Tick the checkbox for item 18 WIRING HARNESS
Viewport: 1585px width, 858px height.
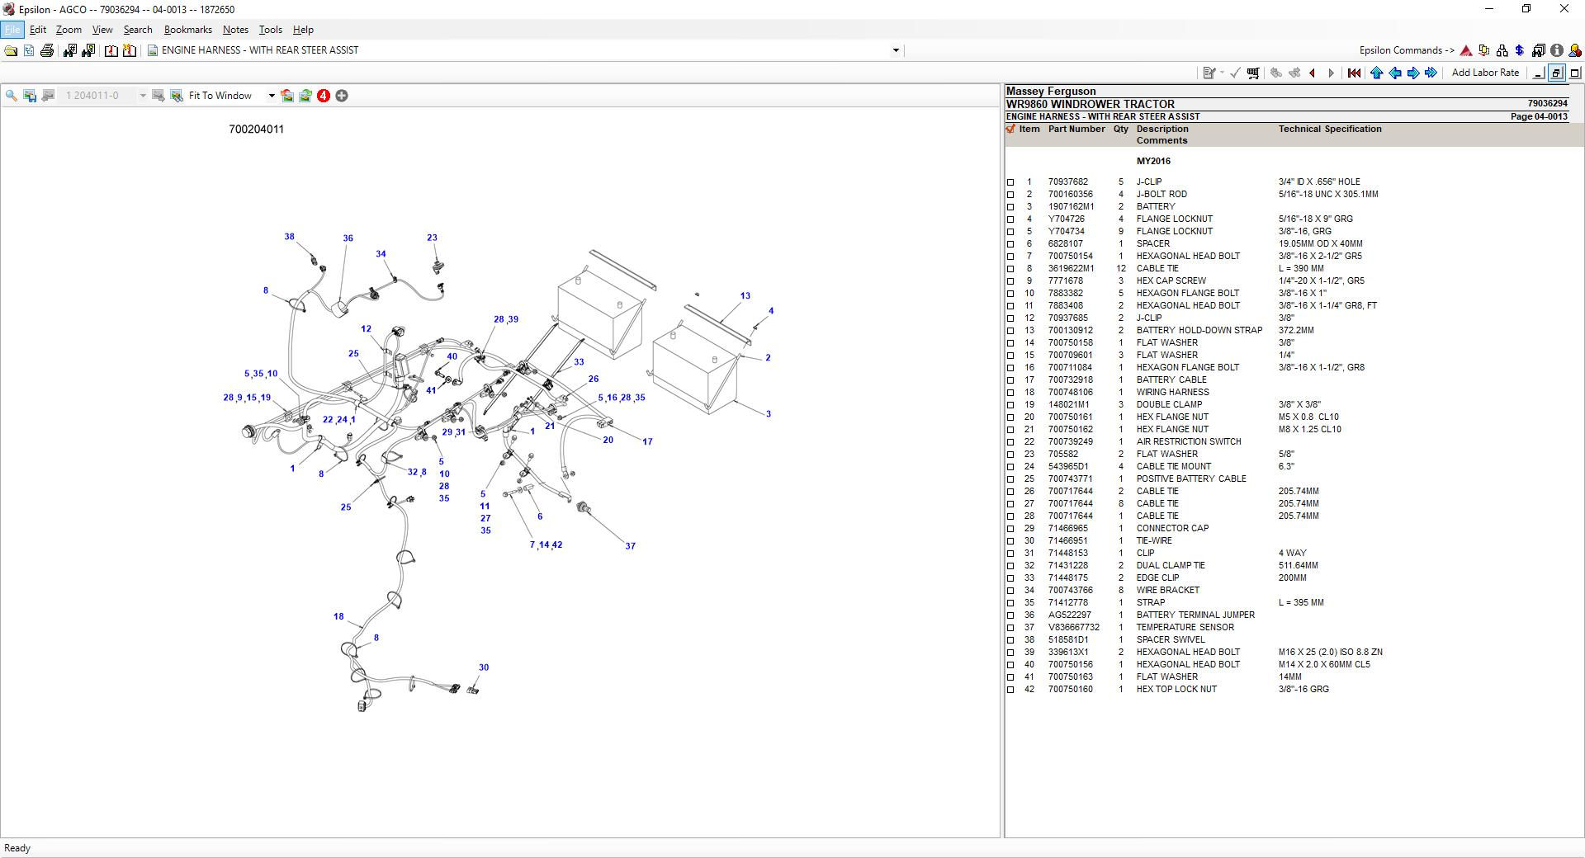1010,393
